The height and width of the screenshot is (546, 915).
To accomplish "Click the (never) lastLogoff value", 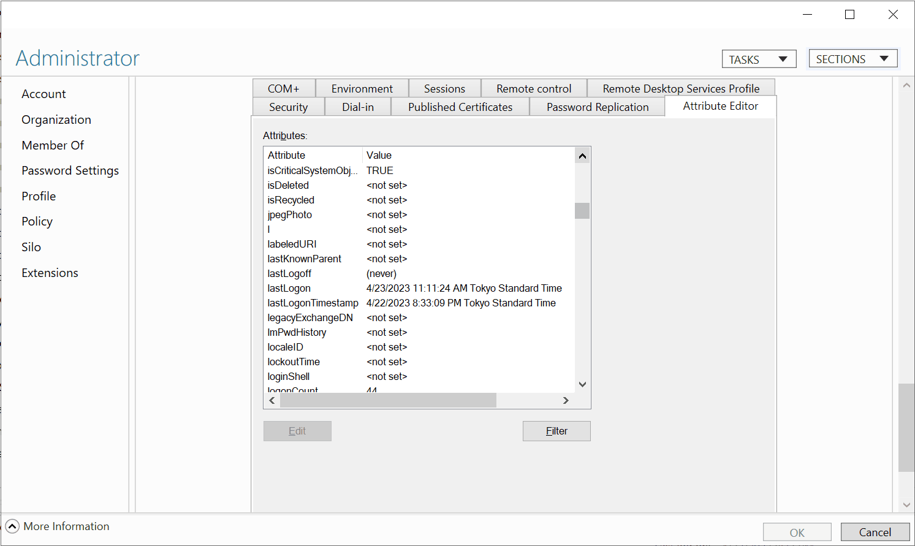I will (381, 273).
